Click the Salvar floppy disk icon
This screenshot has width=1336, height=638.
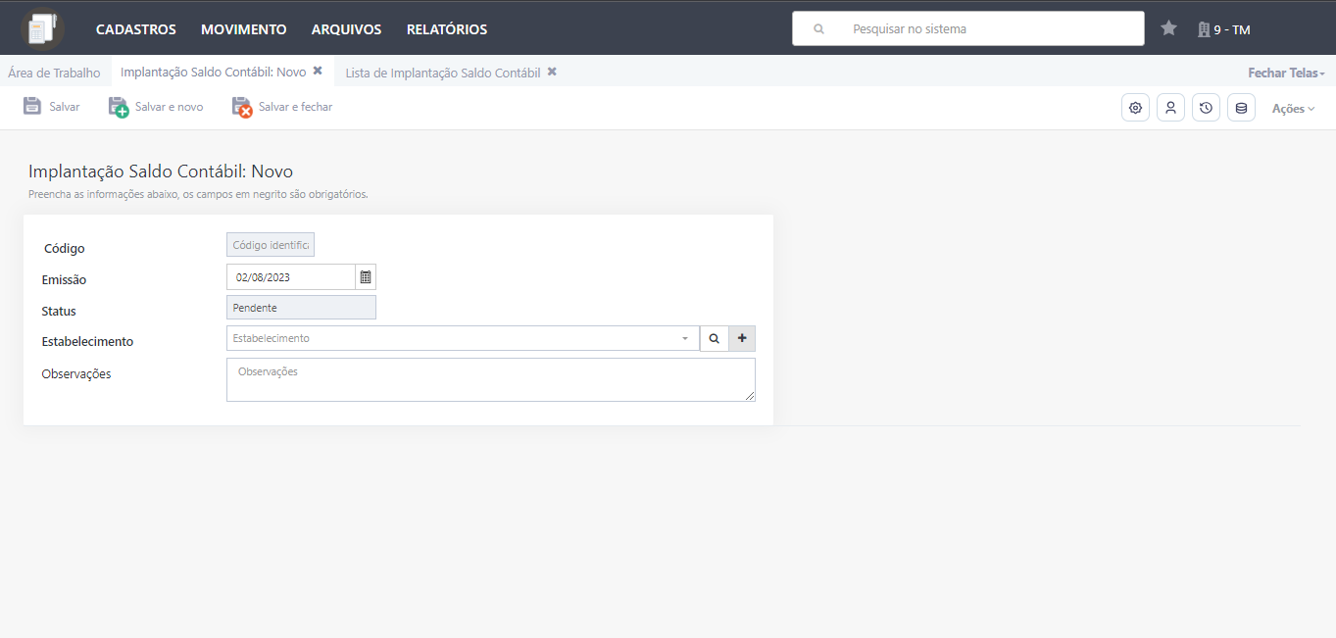pos(32,106)
